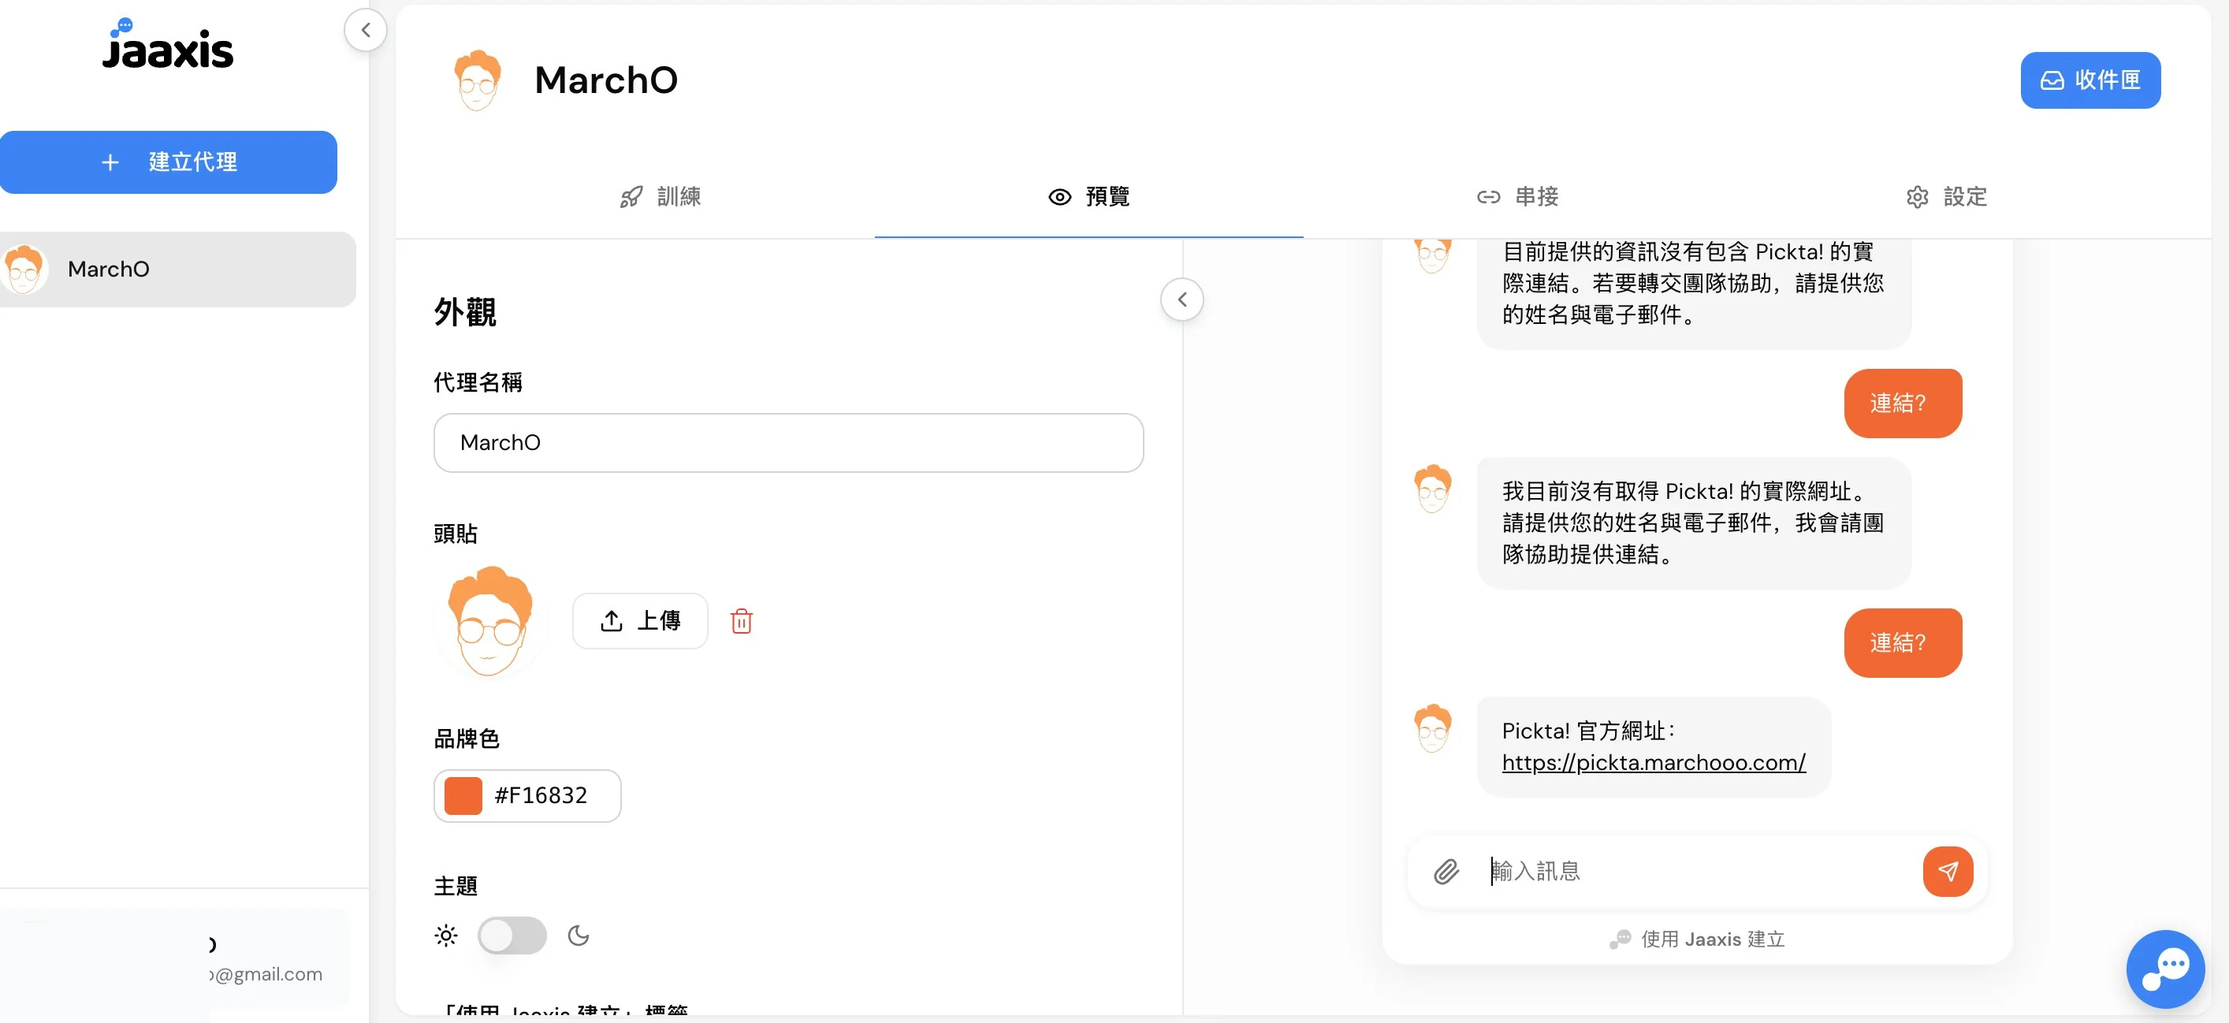Click the last 連結? user message bubble

click(1902, 643)
